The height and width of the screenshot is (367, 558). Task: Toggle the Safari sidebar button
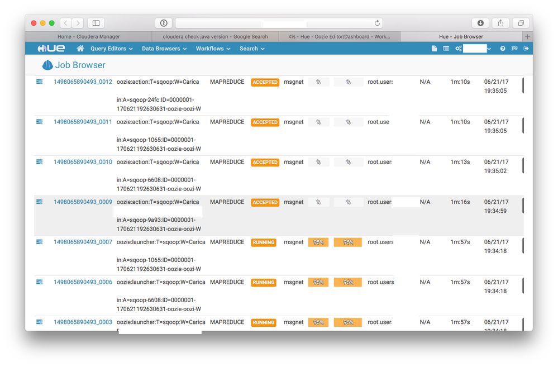click(96, 23)
